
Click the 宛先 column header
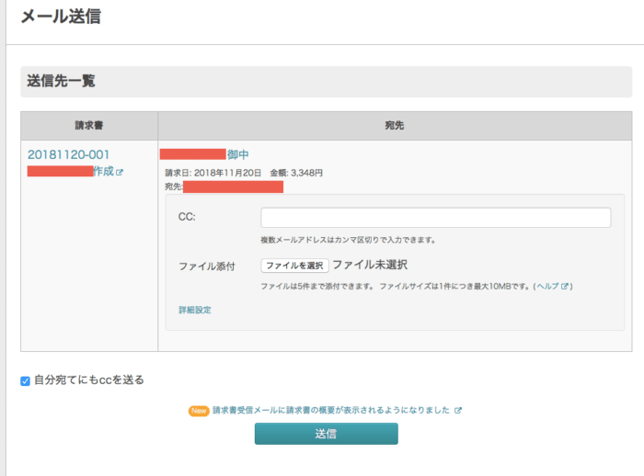point(395,125)
